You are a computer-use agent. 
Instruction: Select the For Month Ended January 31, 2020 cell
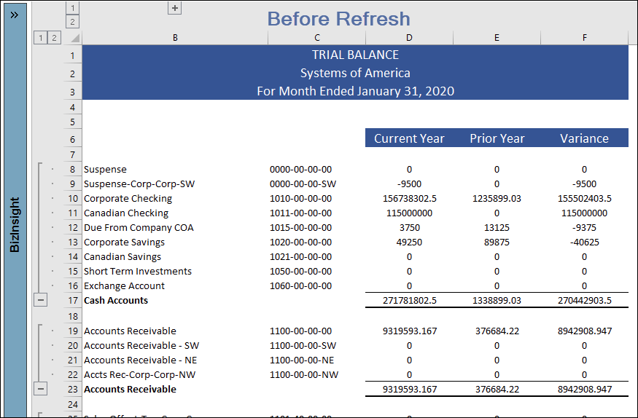pos(355,91)
